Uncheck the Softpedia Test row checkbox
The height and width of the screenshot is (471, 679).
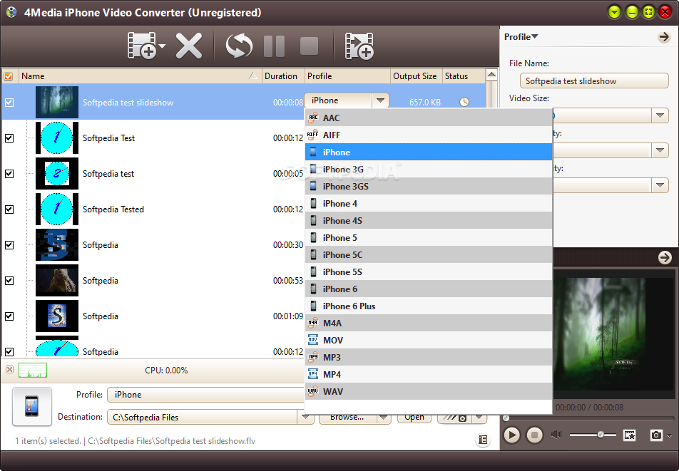(9, 138)
